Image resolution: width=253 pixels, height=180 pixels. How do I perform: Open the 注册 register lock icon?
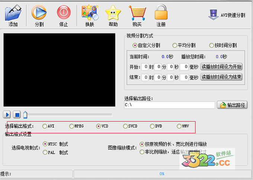[x=161, y=12]
